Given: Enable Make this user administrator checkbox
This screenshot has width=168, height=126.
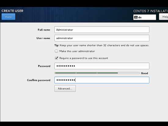Looking at the screenshot, I should point(57,51).
